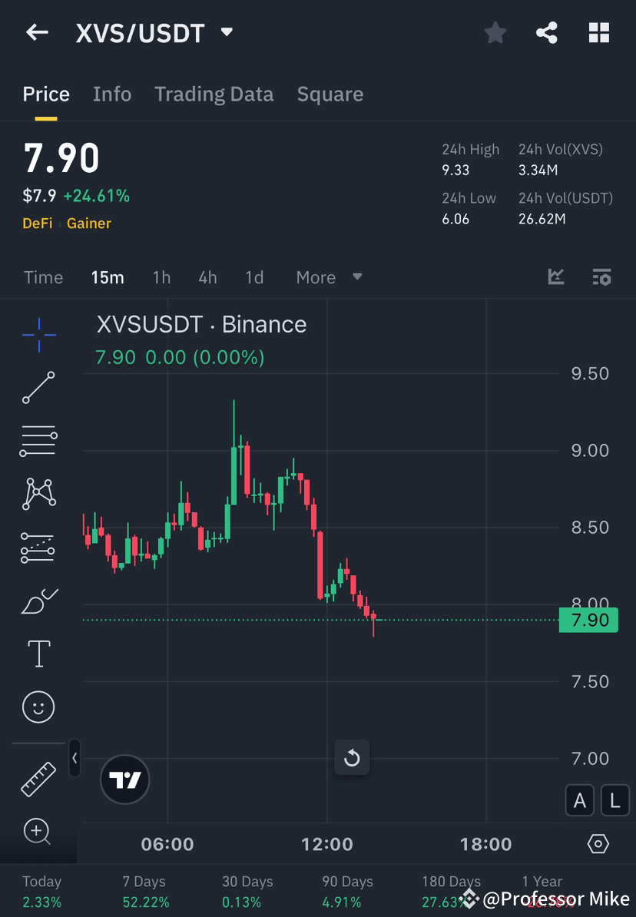
Task: Select the trend line drawing tool
Action: coord(38,388)
